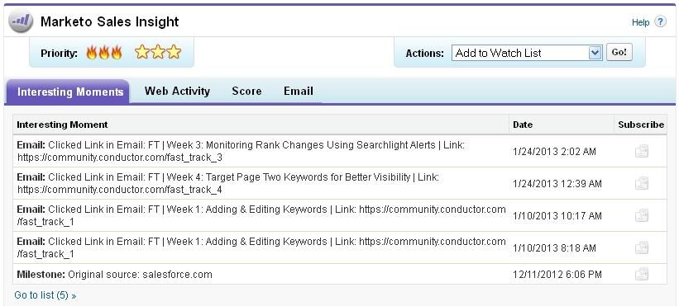The height and width of the screenshot is (306, 679).
Task: Click the Help link
Action: 640,22
